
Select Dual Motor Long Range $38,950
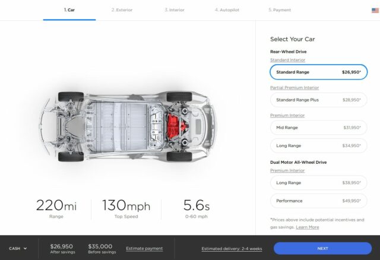click(x=318, y=183)
